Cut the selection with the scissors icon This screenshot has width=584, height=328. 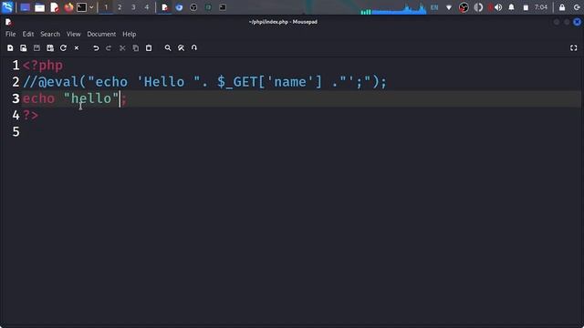point(122,48)
